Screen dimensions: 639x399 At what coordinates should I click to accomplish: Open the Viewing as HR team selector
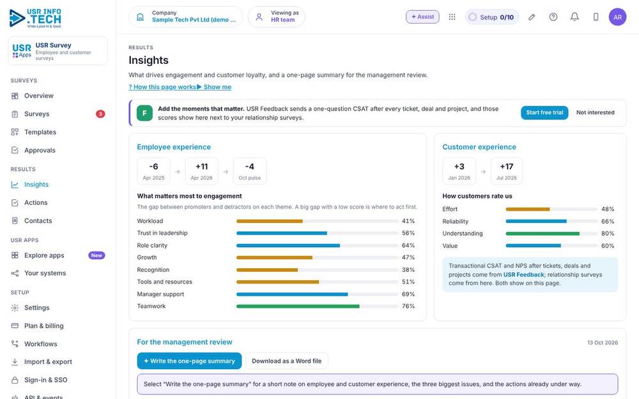277,17
